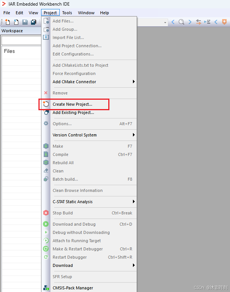The width and height of the screenshot is (230, 292).
Task: Click the Create New Project cube icon
Action: (46, 104)
